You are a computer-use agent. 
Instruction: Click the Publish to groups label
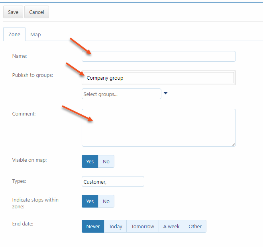click(33, 75)
